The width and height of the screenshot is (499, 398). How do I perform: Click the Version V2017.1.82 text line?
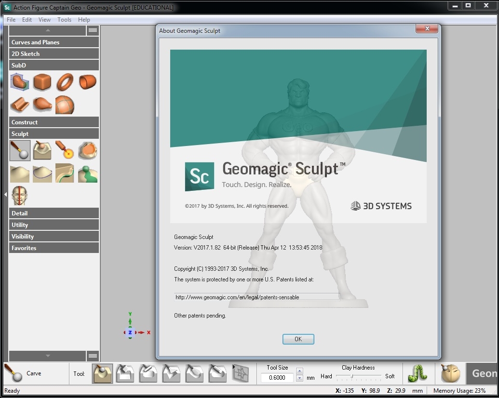[x=248, y=248]
